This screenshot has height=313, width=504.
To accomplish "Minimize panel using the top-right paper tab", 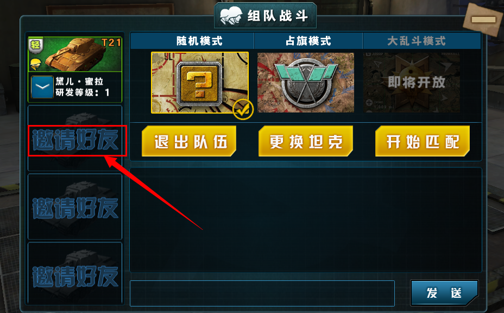I will [483, 20].
